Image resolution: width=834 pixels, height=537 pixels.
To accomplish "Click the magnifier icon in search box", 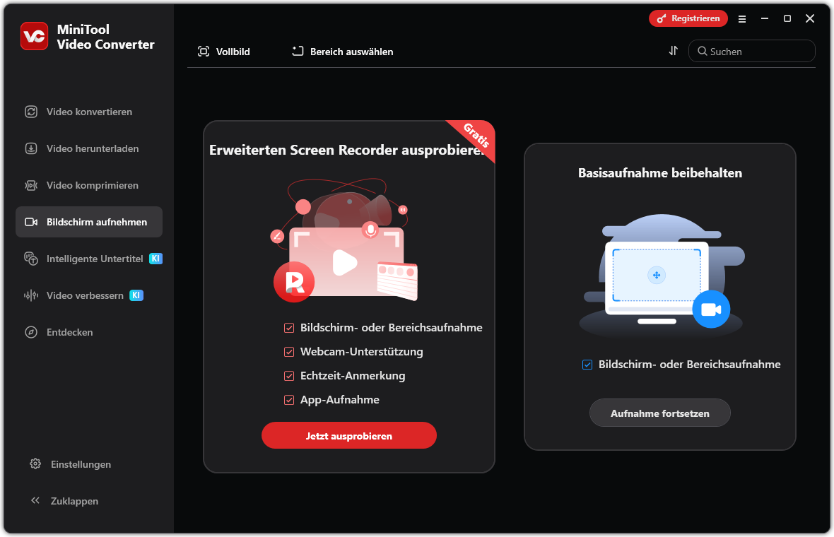I will (703, 51).
